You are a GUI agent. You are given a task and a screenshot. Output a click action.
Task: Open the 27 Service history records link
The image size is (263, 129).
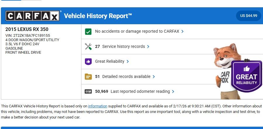pos(120,46)
